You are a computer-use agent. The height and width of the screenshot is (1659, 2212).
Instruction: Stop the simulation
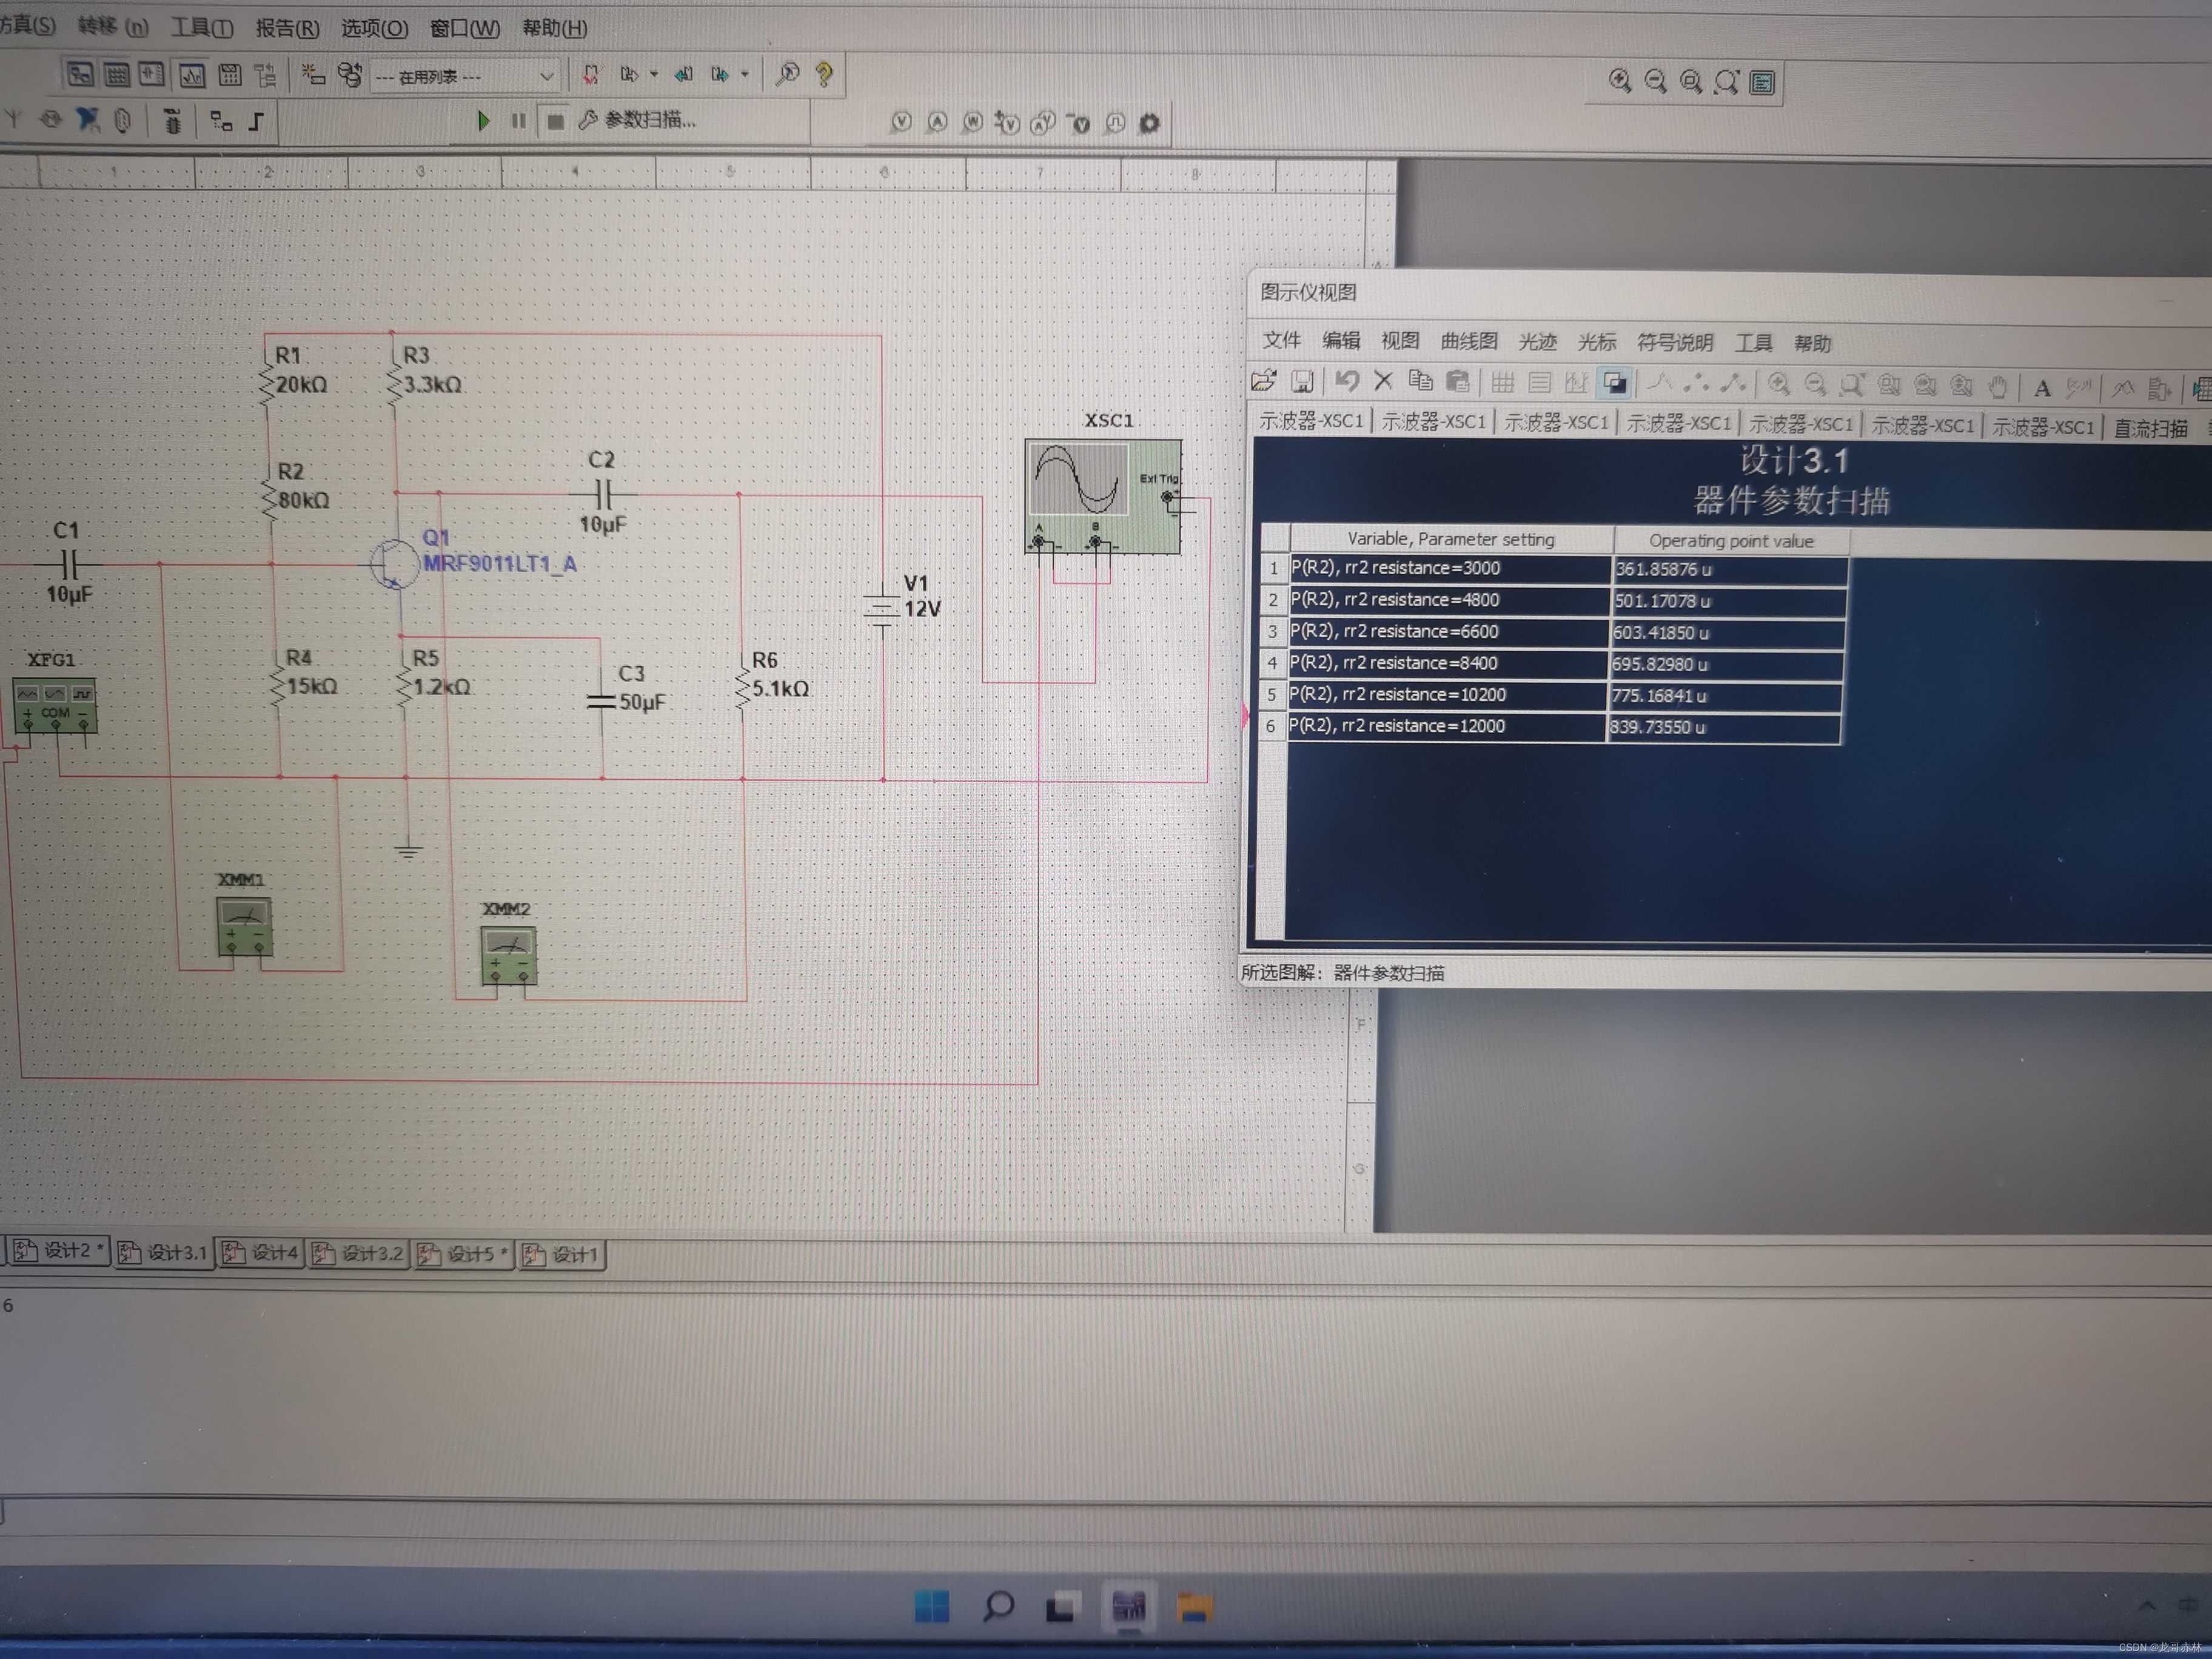pyautogui.click(x=555, y=121)
